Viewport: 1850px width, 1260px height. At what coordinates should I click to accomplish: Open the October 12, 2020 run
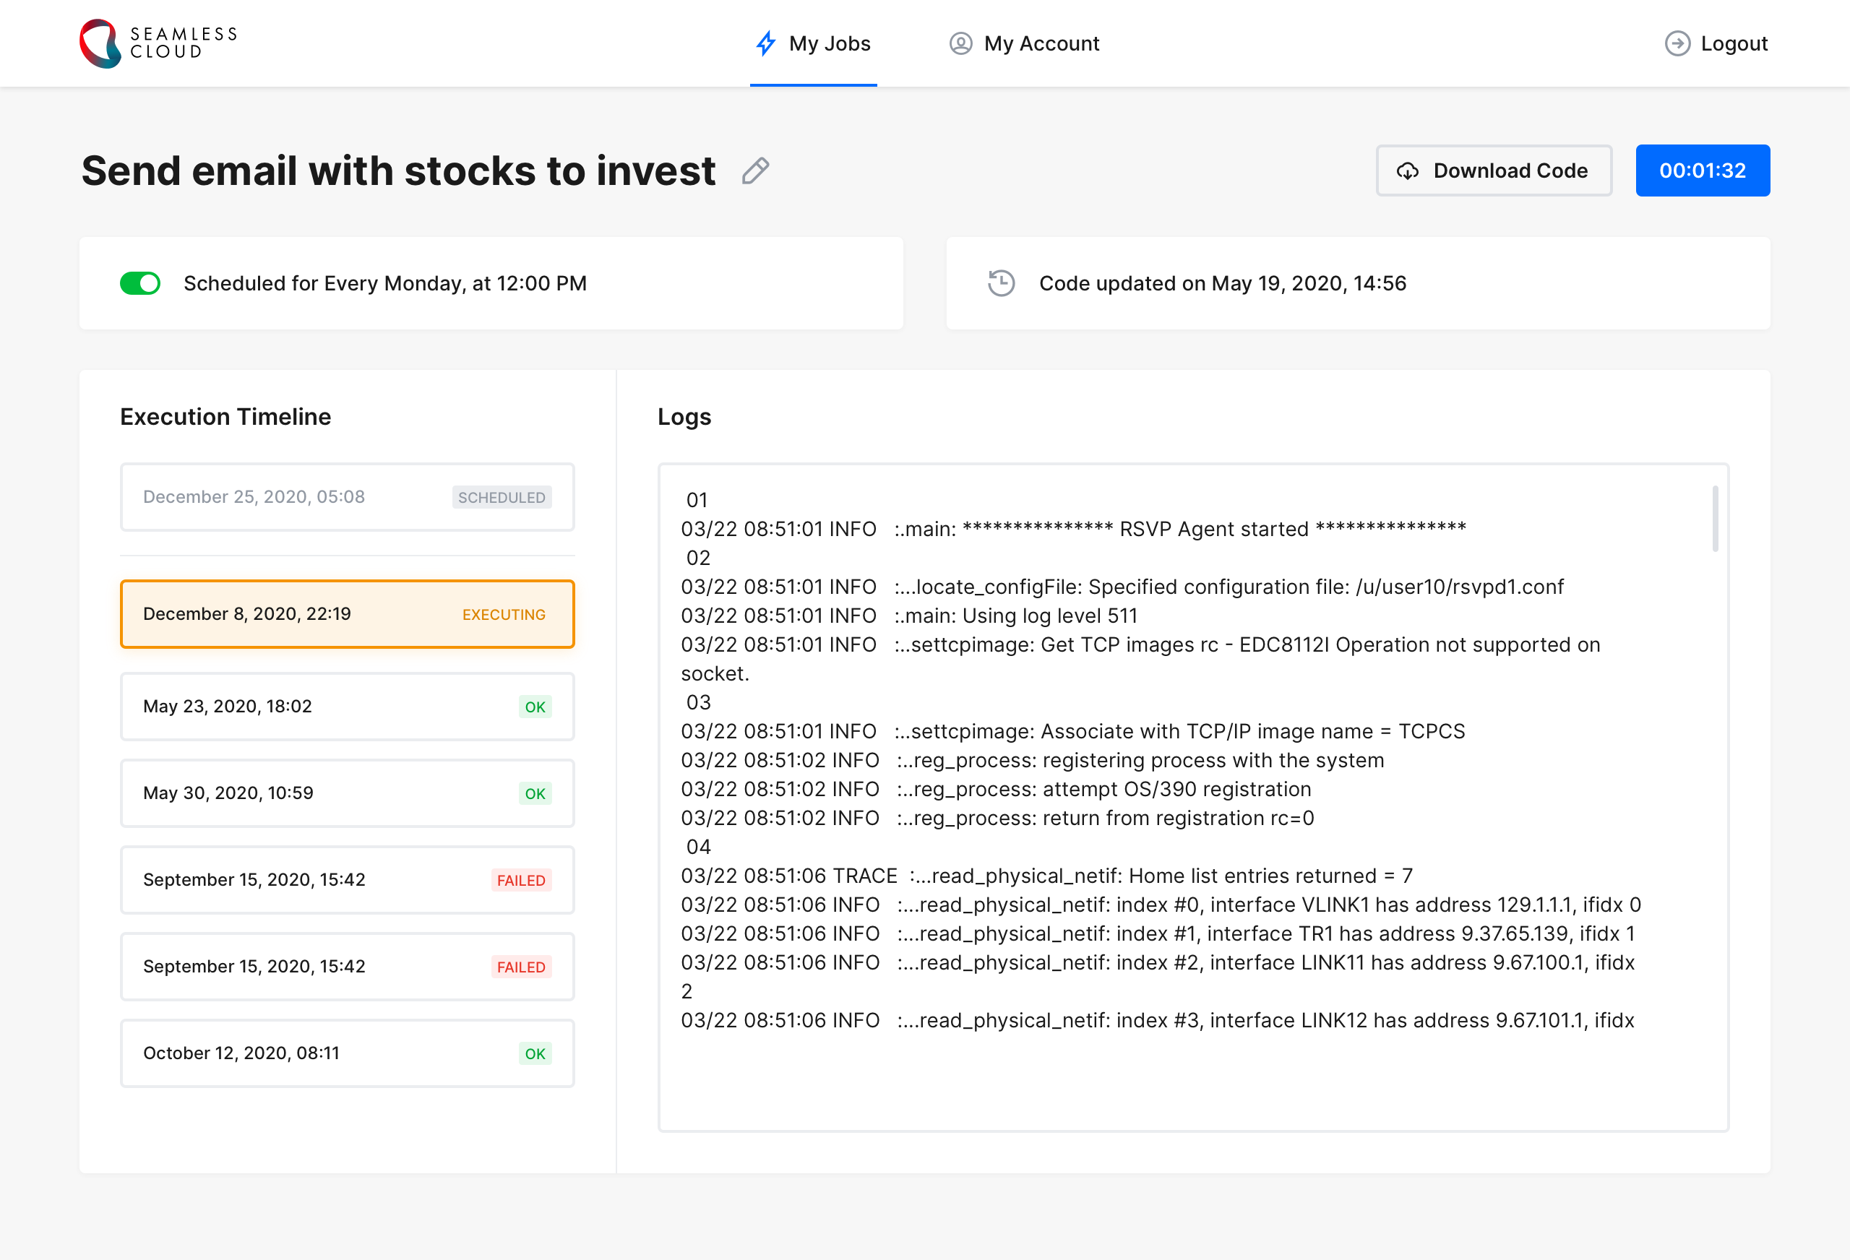347,1053
